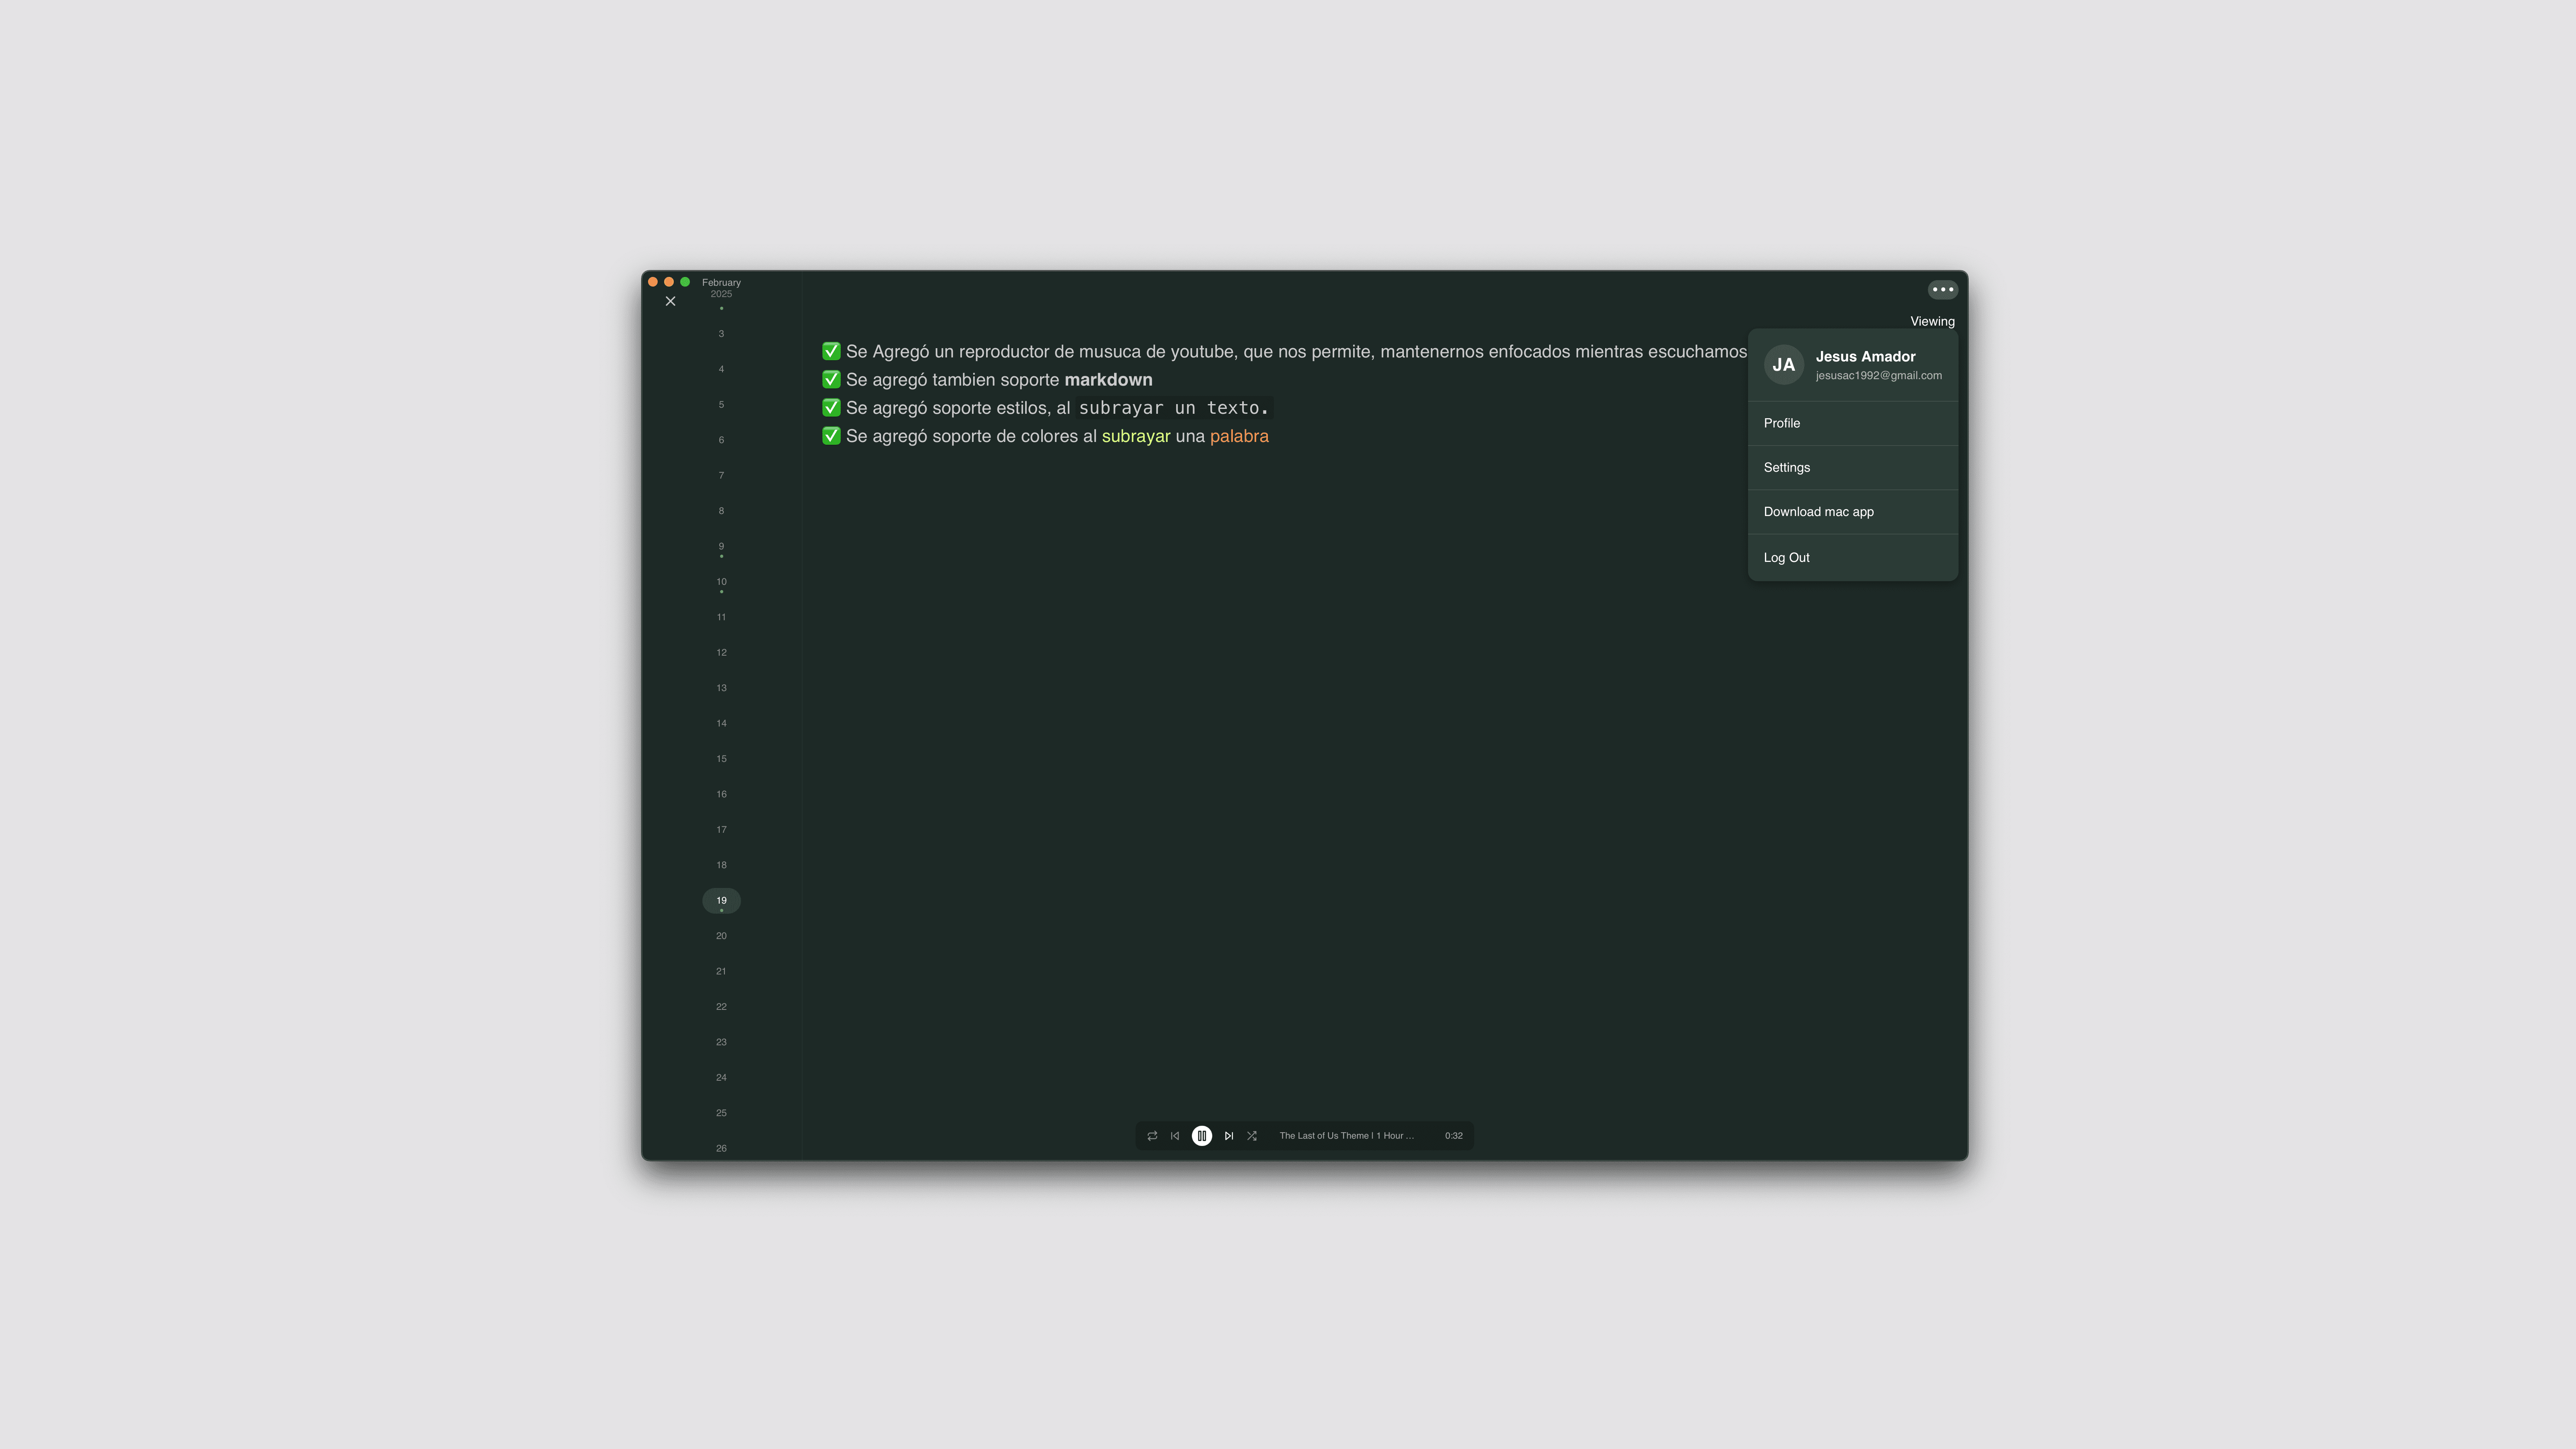Click the green checkmark on markdown line

tap(831, 379)
